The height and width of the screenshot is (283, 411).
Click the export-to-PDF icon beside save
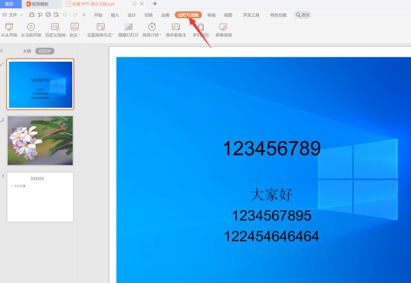[x=40, y=15]
